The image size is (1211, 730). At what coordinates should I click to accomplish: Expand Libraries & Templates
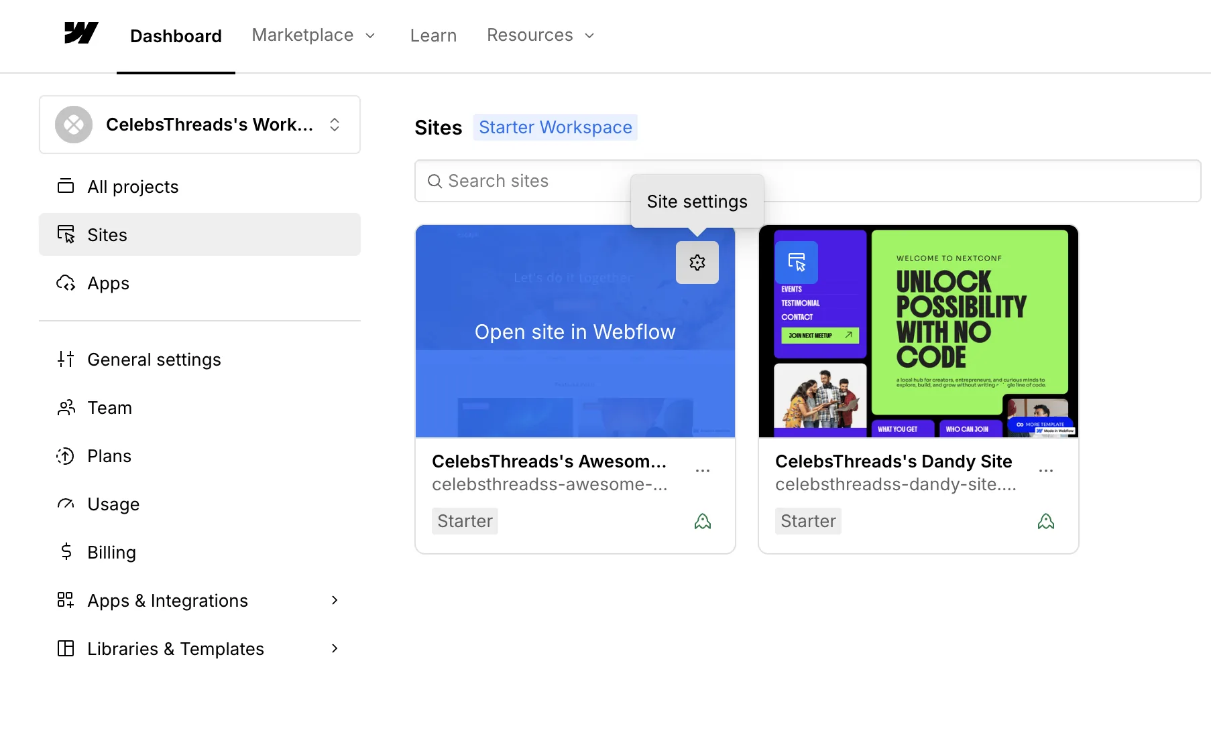200,648
